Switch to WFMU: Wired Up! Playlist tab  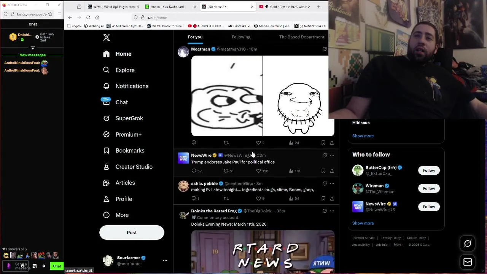(114, 6)
